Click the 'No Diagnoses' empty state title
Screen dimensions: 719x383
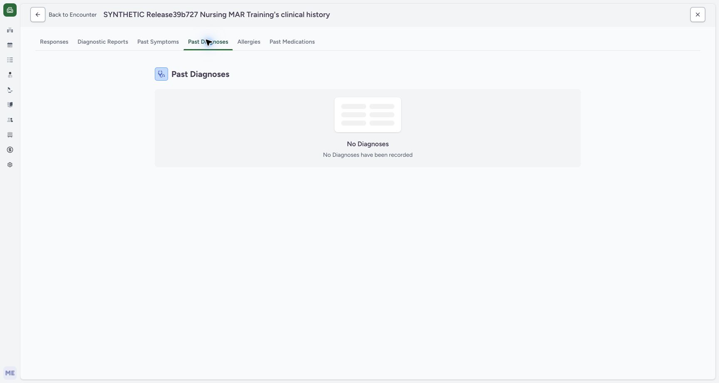(x=368, y=144)
